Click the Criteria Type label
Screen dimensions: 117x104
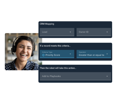(x=47, y=52)
